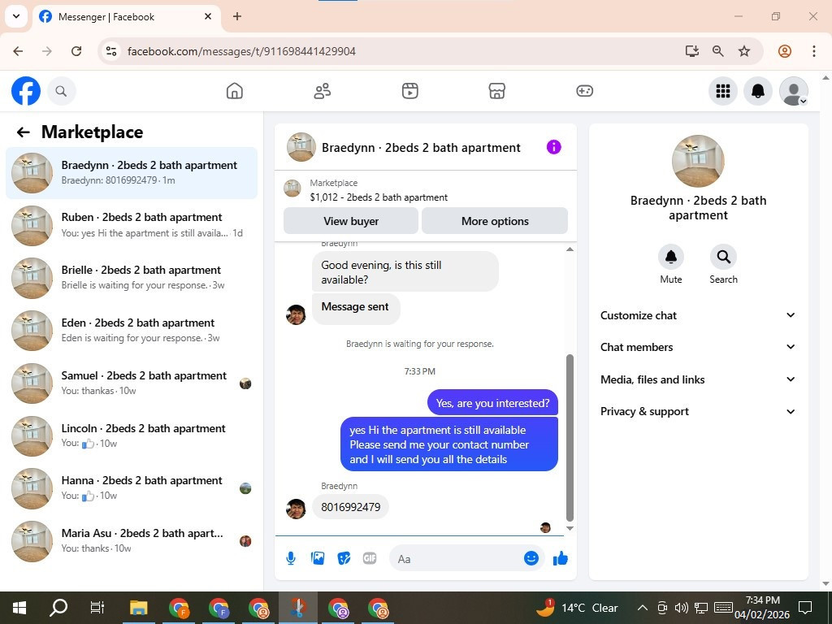Click More options button

point(495,221)
